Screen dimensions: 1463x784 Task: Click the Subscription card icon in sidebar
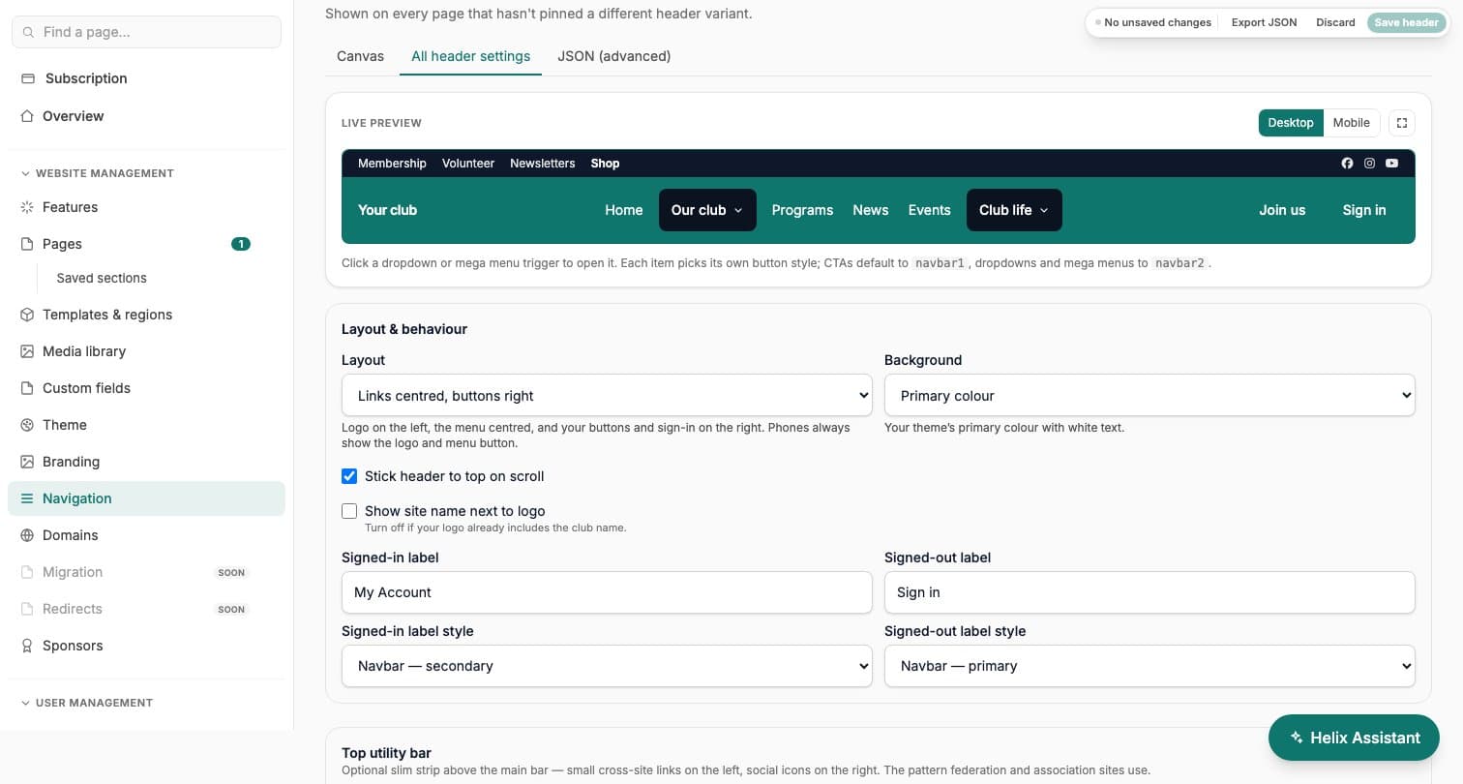(x=28, y=78)
